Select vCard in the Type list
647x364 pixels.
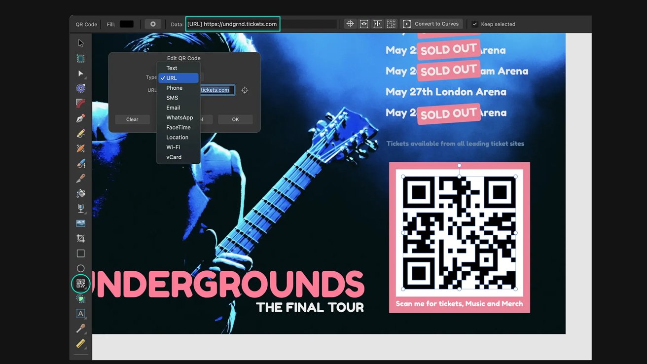click(174, 157)
